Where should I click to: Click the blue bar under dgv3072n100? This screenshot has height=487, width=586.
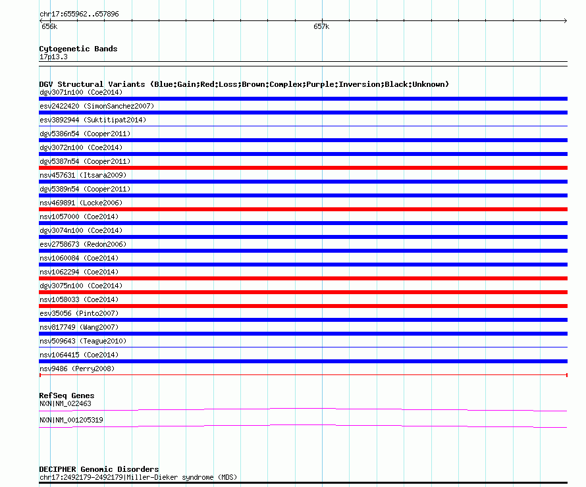(x=303, y=154)
